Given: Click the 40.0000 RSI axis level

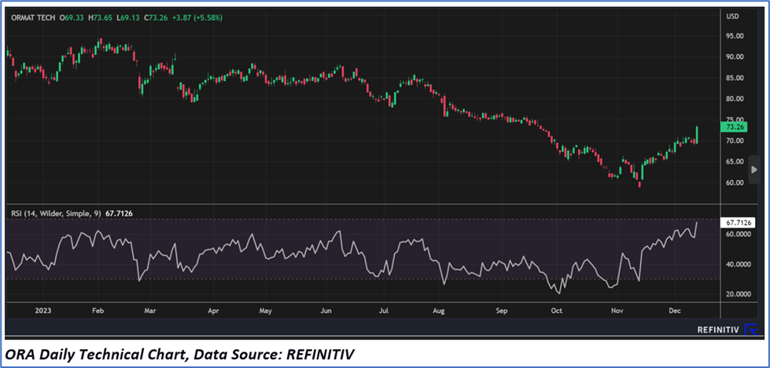Looking at the screenshot, I should [736, 264].
